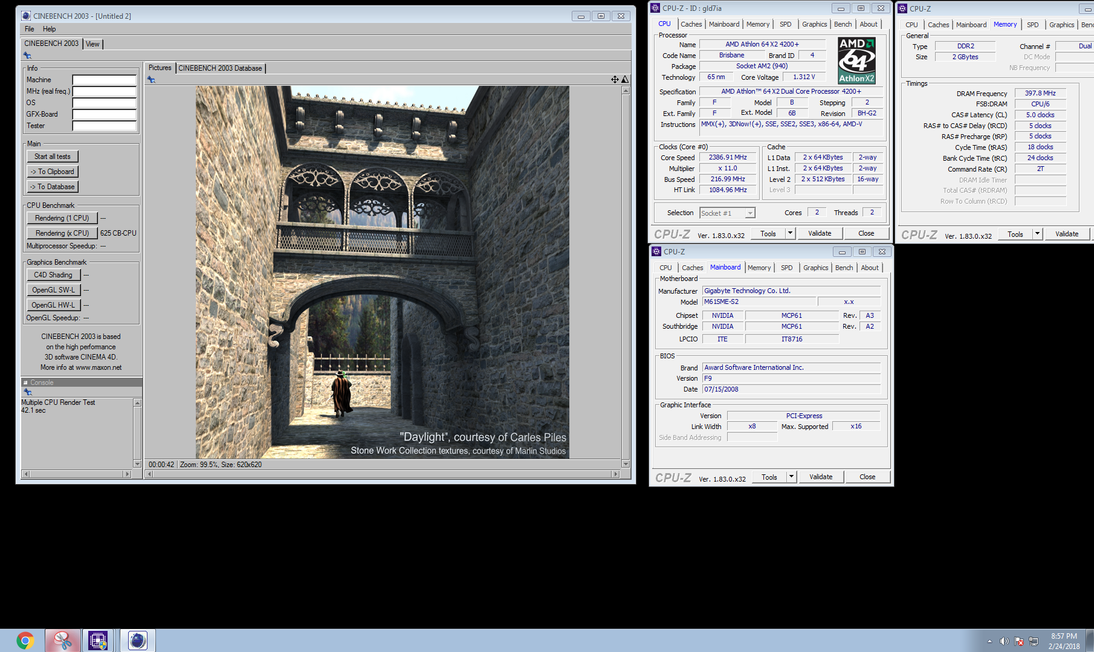
Task: Send results with To Database button
Action: 53,187
